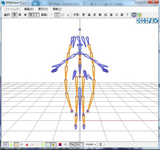Choose the triangle range selection shape
Image resolution: width=160 pixels, height=150 pixels.
68,15
